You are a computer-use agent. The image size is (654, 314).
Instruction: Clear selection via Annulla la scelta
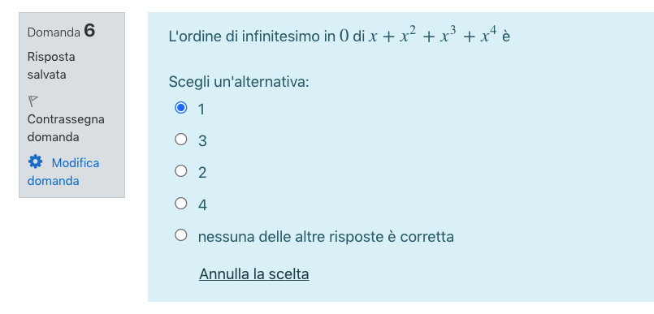pos(254,274)
